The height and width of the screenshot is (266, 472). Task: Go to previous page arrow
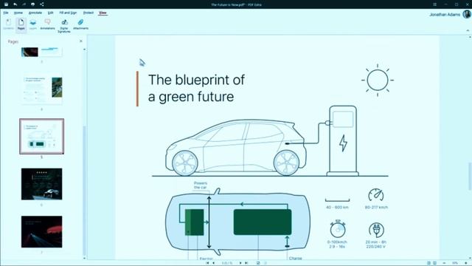214,263
